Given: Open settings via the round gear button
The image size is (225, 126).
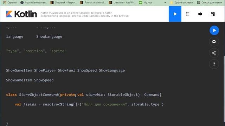Looking at the screenshot, I should [x=214, y=42].
